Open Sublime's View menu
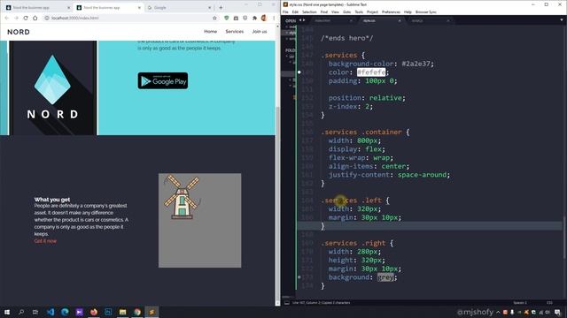567x318 pixels. point(335,11)
